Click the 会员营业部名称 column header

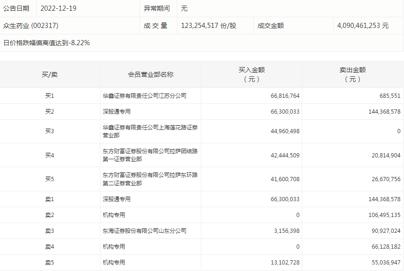[151, 75]
